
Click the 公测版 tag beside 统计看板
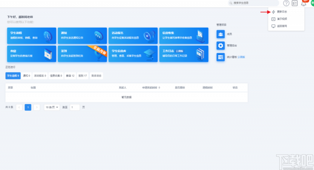click(241, 57)
